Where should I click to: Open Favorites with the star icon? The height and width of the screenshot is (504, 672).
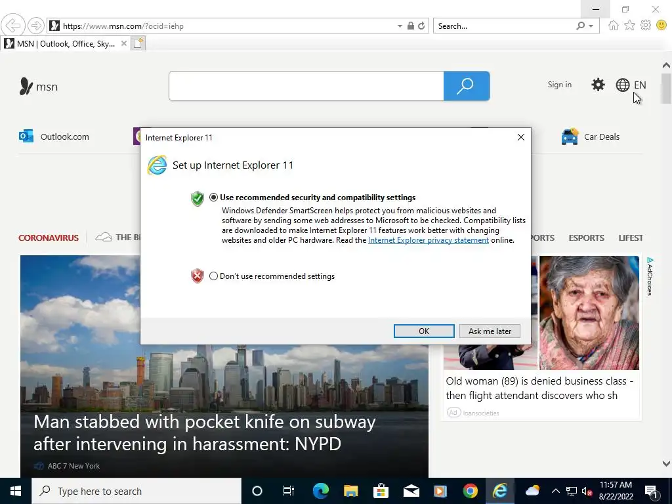pos(629,26)
